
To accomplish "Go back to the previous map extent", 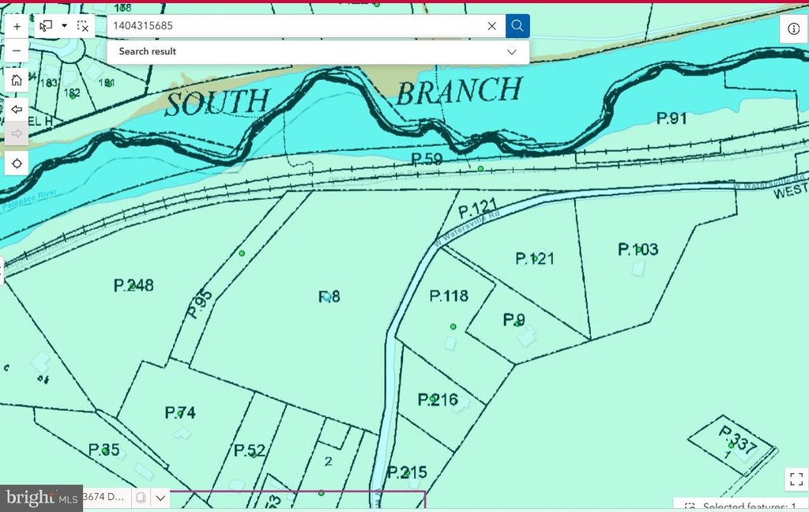I will 17,109.
